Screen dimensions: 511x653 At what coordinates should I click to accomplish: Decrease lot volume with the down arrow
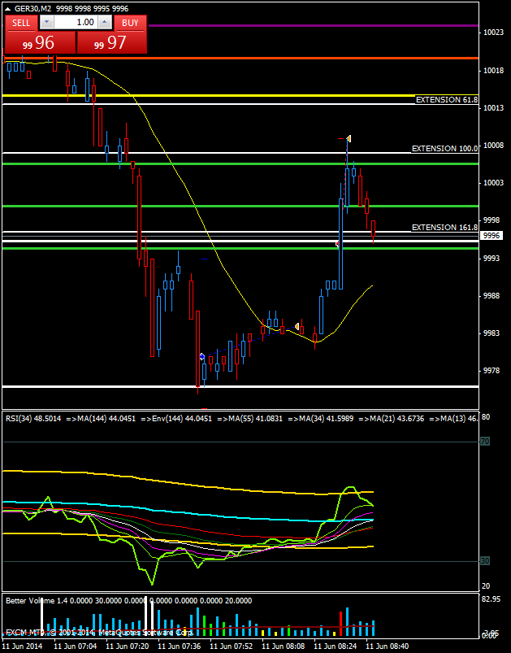point(46,23)
